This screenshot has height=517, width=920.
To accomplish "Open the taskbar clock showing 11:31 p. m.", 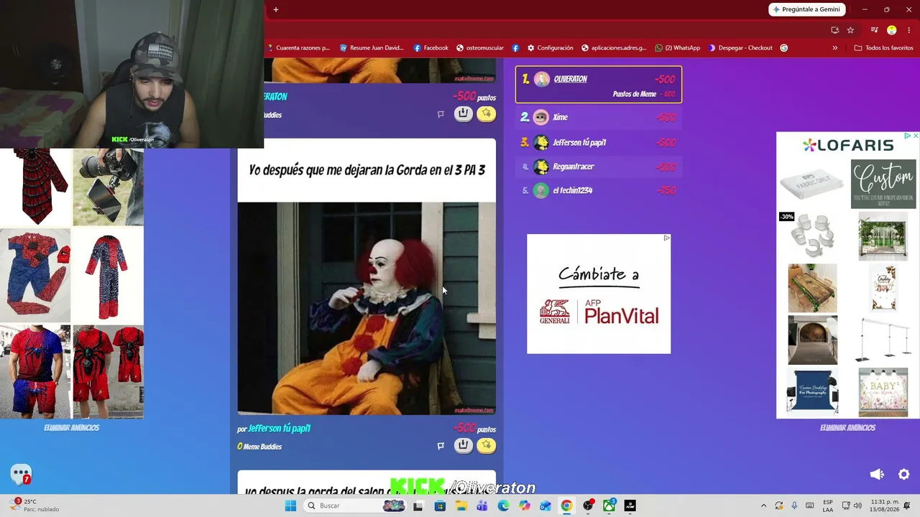I will [885, 506].
